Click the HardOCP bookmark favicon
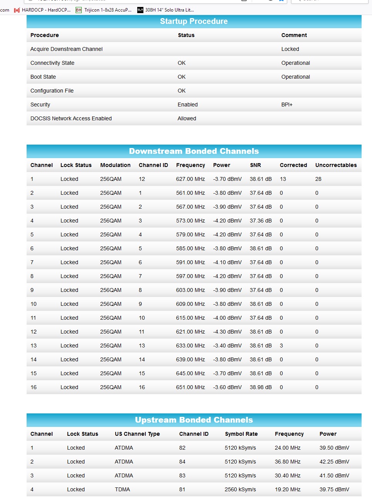This screenshot has width=372, height=499. pyautogui.click(x=17, y=10)
